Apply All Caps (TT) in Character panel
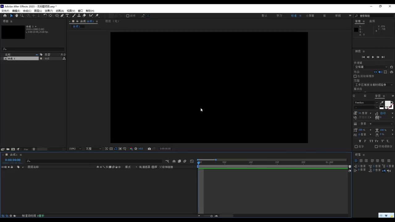Screen dimensions: 395x222 (371, 141)
